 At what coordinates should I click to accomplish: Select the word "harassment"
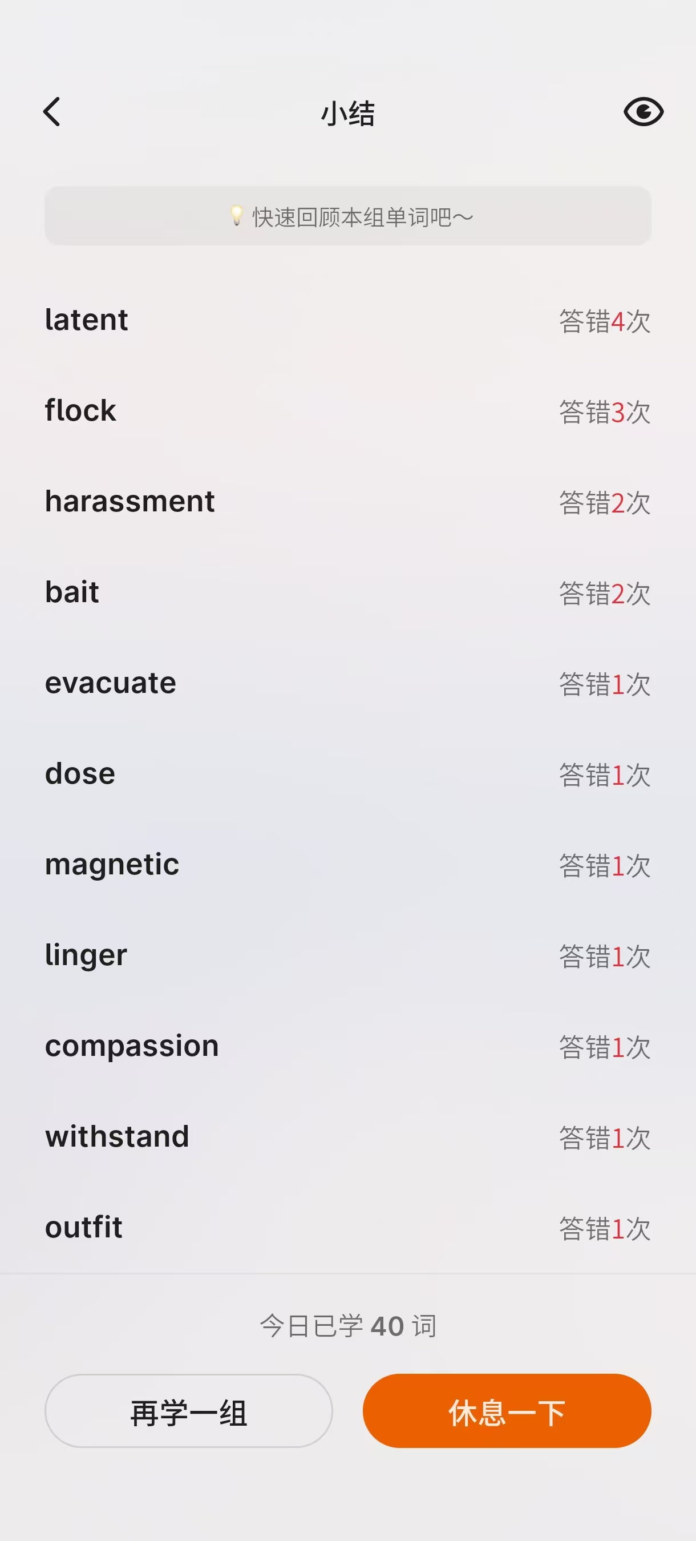click(130, 501)
